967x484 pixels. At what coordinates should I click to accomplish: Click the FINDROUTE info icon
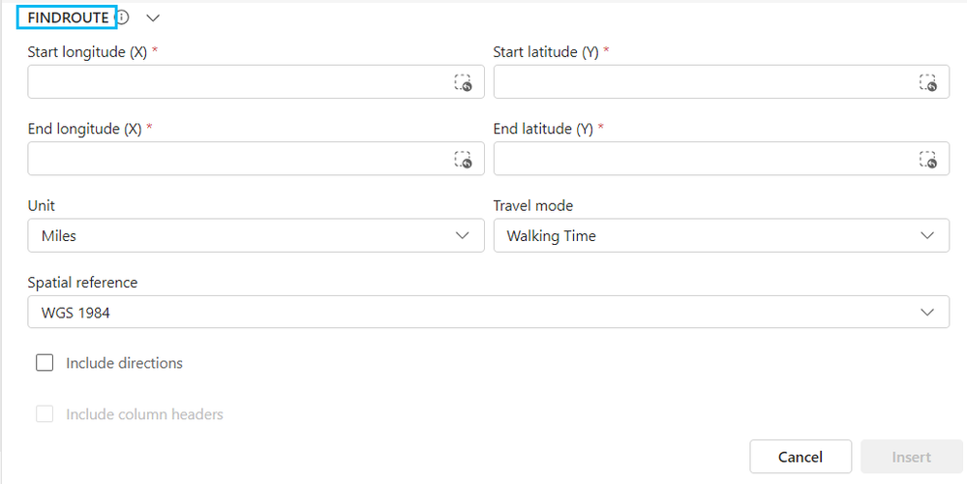(123, 17)
